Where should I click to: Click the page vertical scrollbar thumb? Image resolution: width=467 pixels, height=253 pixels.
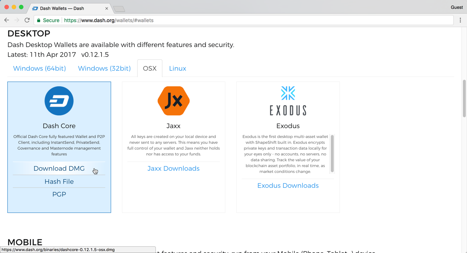click(464, 98)
